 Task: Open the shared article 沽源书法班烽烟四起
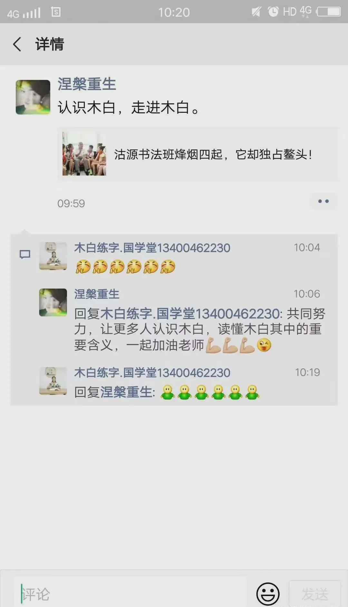[x=198, y=154]
